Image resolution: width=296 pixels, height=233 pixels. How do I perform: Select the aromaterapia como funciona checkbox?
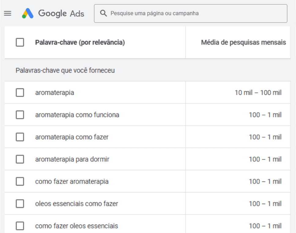20,115
